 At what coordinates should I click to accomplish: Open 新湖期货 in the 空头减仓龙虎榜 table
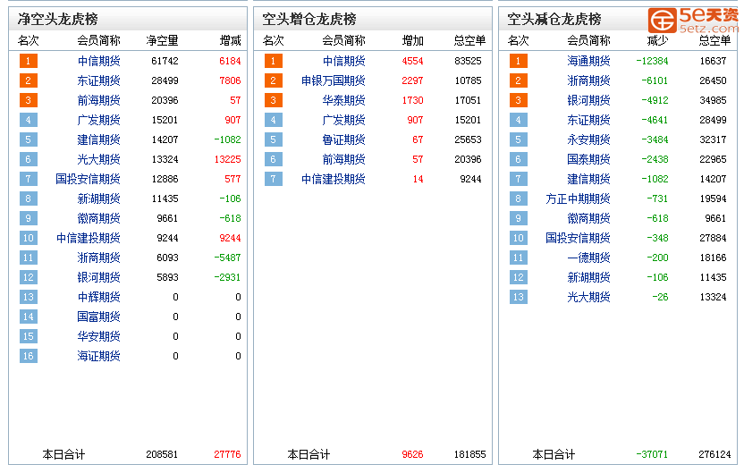588,277
